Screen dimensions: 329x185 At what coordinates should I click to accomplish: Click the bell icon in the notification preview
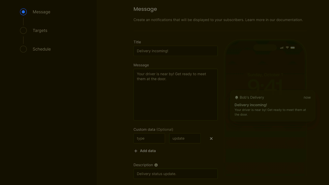(236, 97)
